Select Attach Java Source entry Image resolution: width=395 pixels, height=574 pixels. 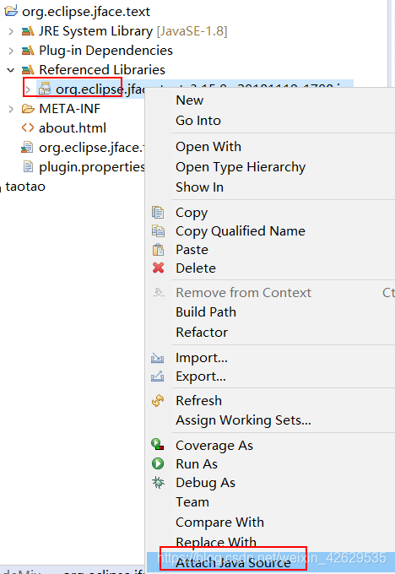pyautogui.click(x=233, y=563)
